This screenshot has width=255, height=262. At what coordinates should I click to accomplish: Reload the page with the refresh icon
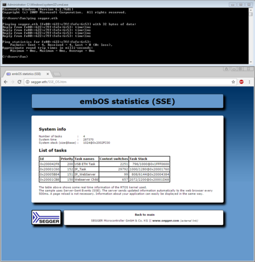pyautogui.click(x=19, y=82)
